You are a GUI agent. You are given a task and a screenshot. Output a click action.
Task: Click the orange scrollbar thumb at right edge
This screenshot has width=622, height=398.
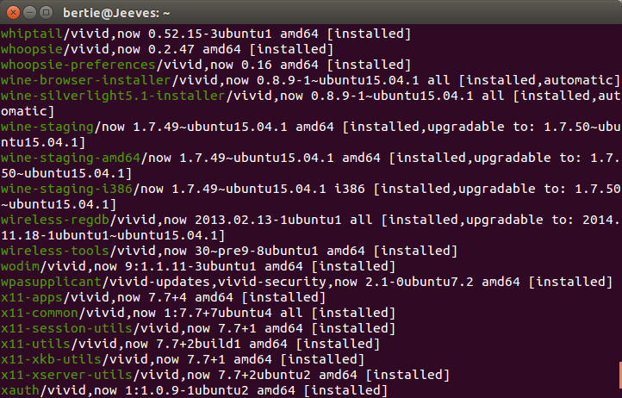[620, 375]
